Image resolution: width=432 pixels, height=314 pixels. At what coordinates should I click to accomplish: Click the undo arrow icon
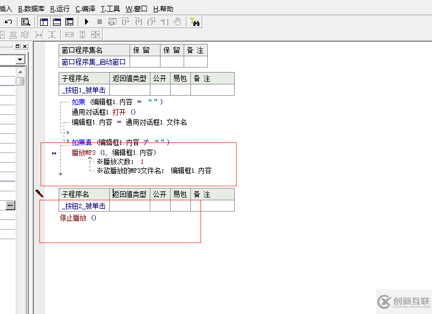click(8, 22)
